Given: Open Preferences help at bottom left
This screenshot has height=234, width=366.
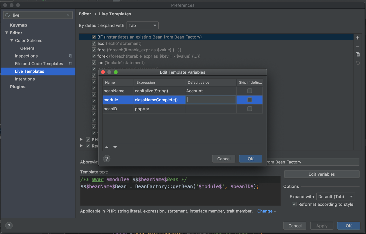Looking at the screenshot, I should point(9,225).
